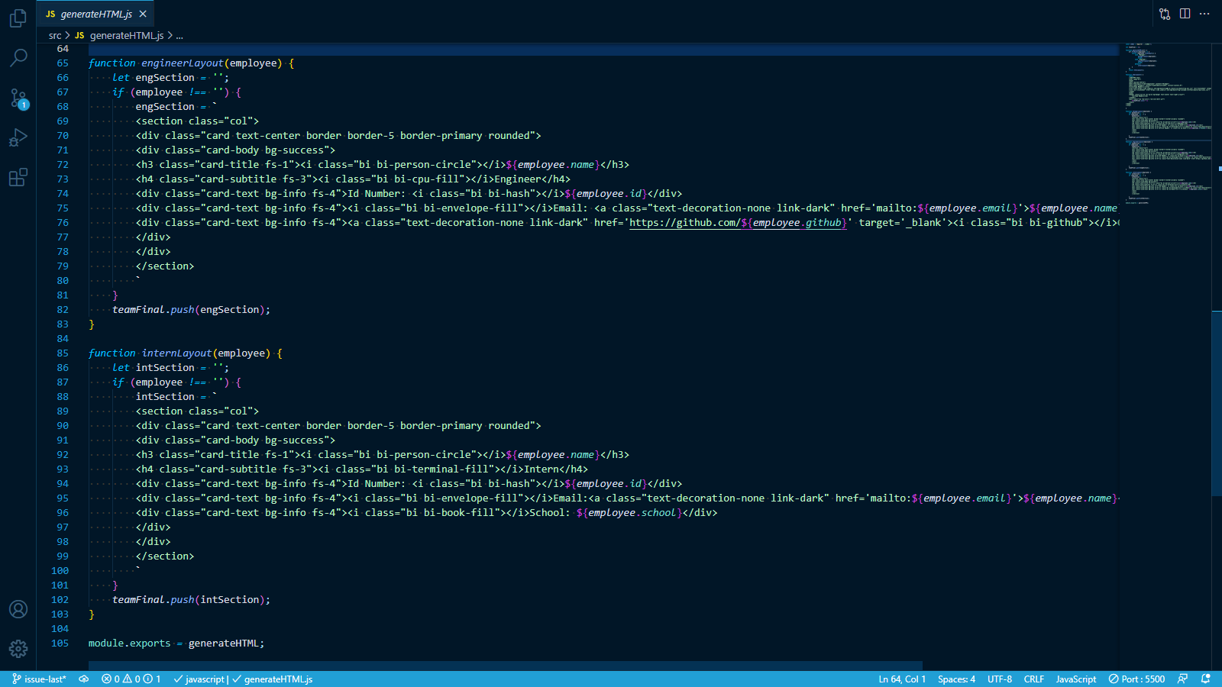
Task: Click the src breadcrumb folder
Action: (x=55, y=36)
